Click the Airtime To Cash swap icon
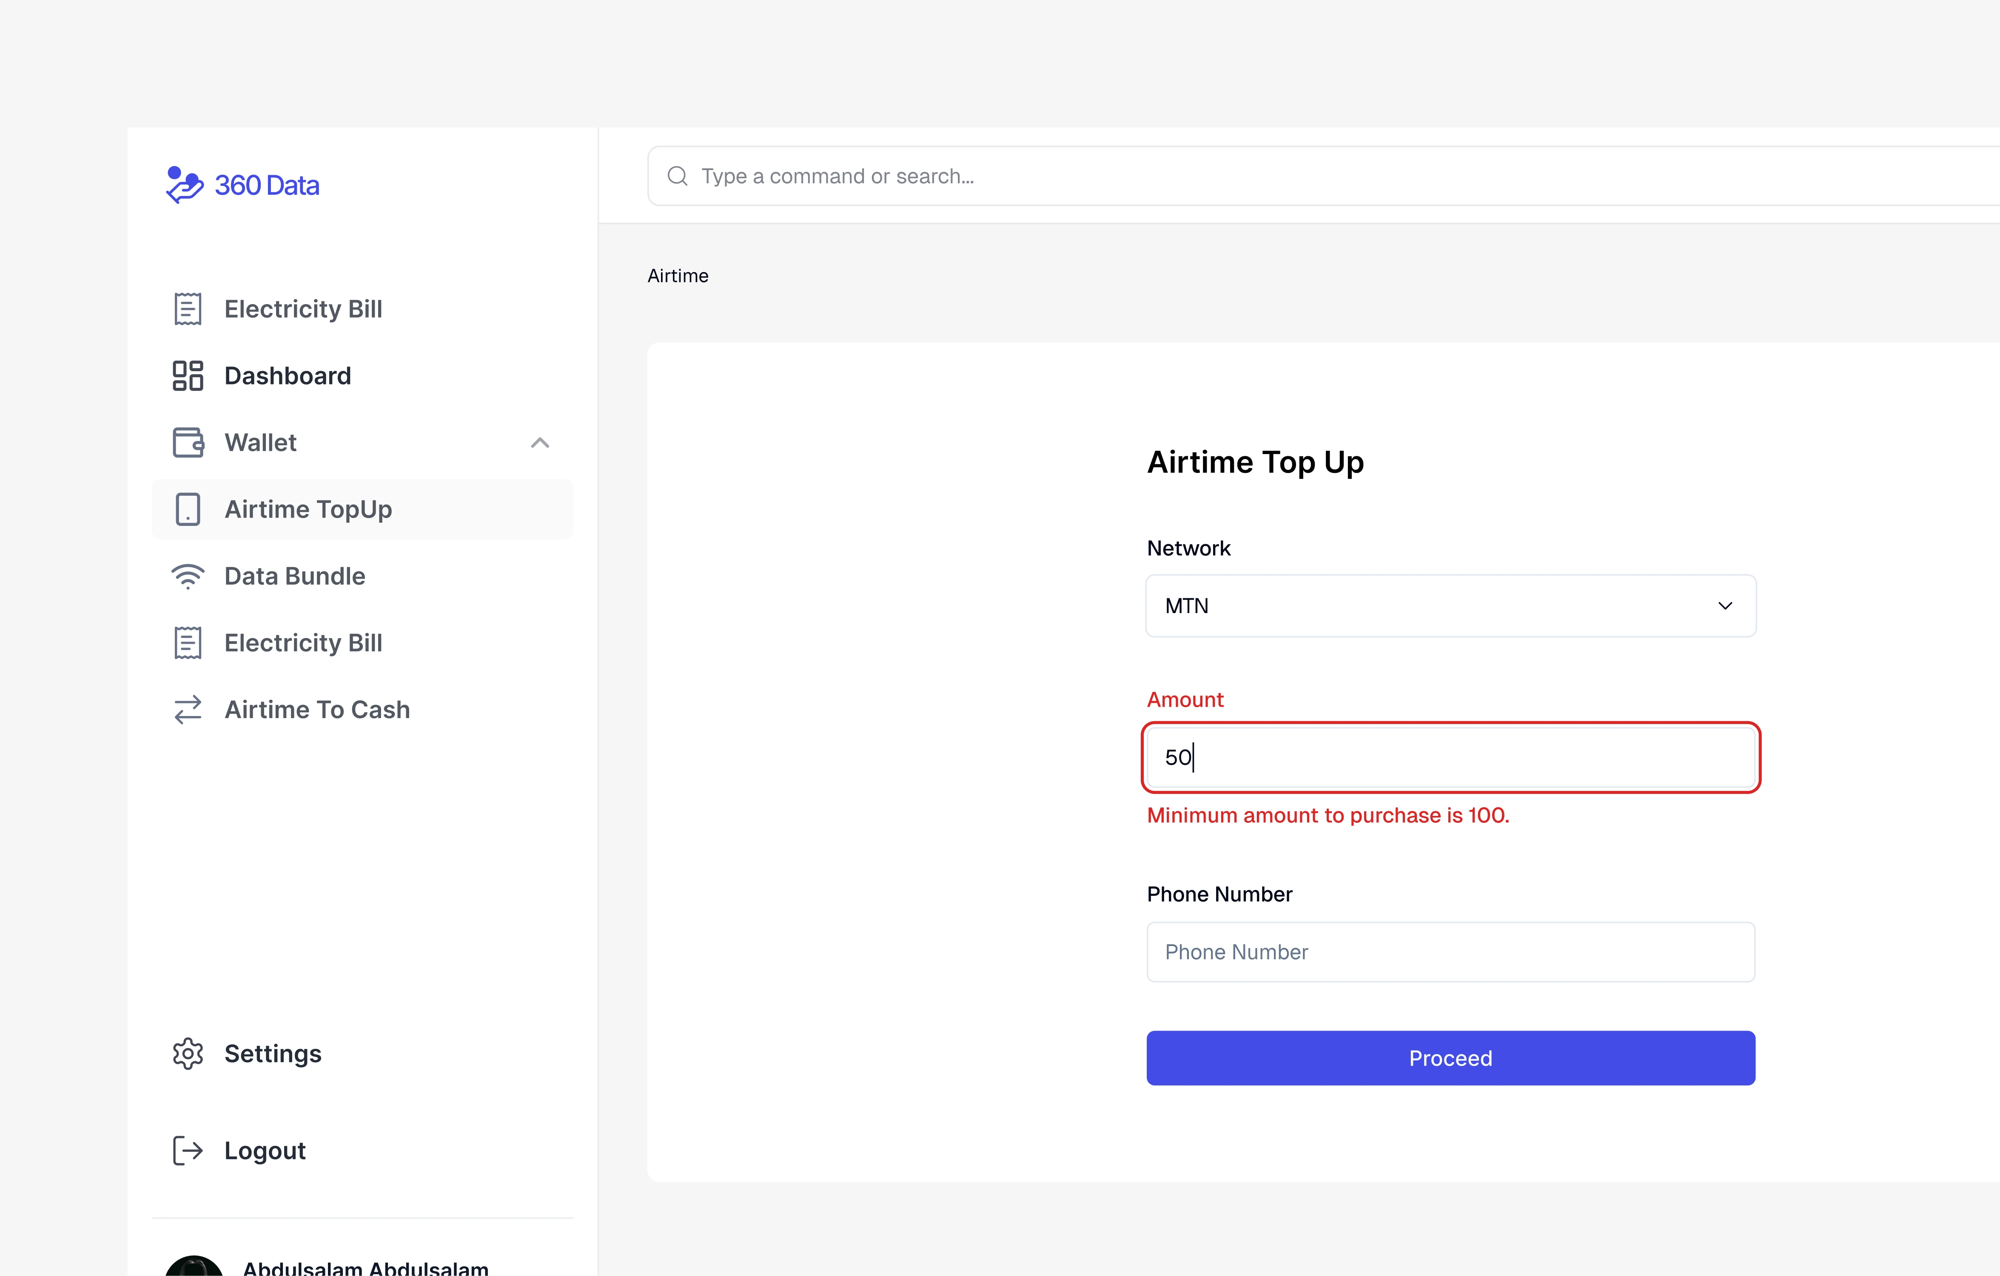2000x1276 pixels. point(188,710)
